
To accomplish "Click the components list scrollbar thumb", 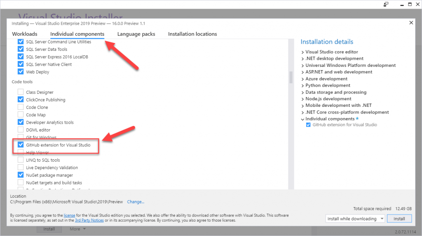I will click(291, 77).
